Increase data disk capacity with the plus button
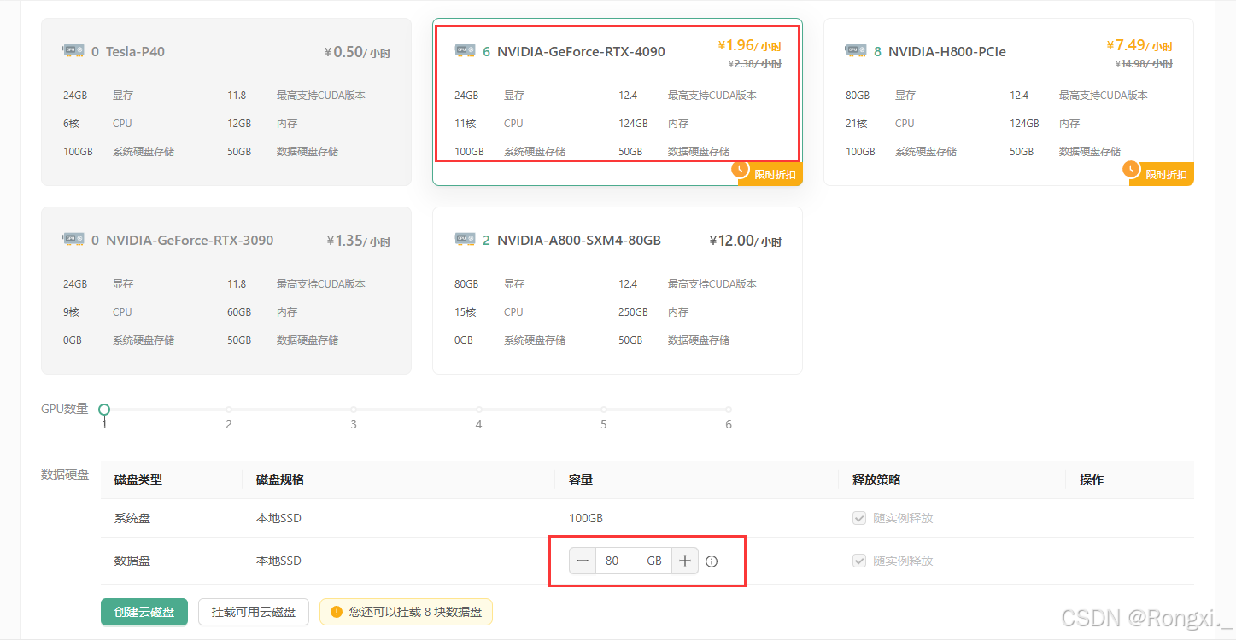This screenshot has height=640, width=1236. click(685, 561)
